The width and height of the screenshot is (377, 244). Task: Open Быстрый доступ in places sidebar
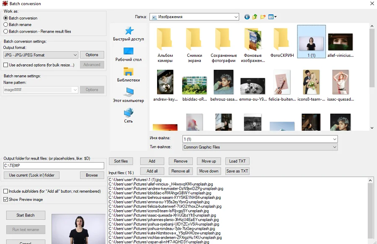(x=128, y=34)
